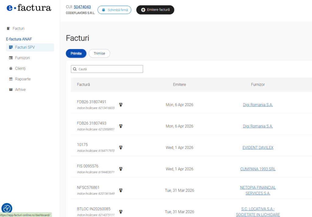
Task: Open Facturi in the sidebar
Action: pyautogui.click(x=18, y=28)
